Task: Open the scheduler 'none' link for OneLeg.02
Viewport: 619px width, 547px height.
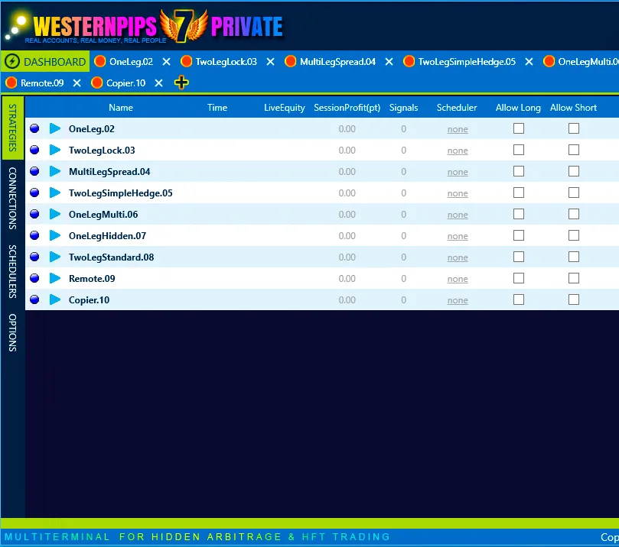Action: tap(458, 129)
